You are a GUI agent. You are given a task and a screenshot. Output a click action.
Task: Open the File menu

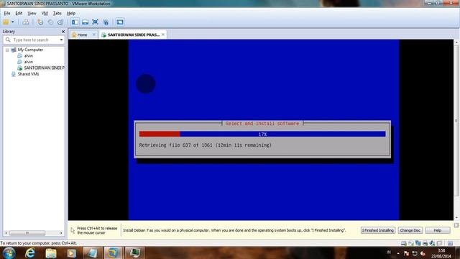point(7,13)
